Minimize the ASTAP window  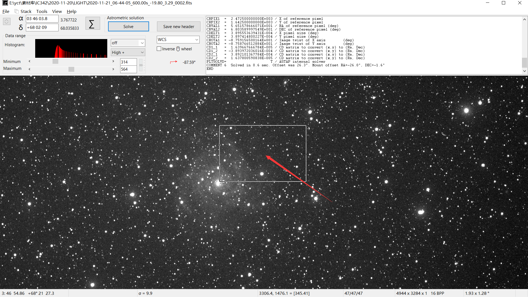(x=488, y=3)
